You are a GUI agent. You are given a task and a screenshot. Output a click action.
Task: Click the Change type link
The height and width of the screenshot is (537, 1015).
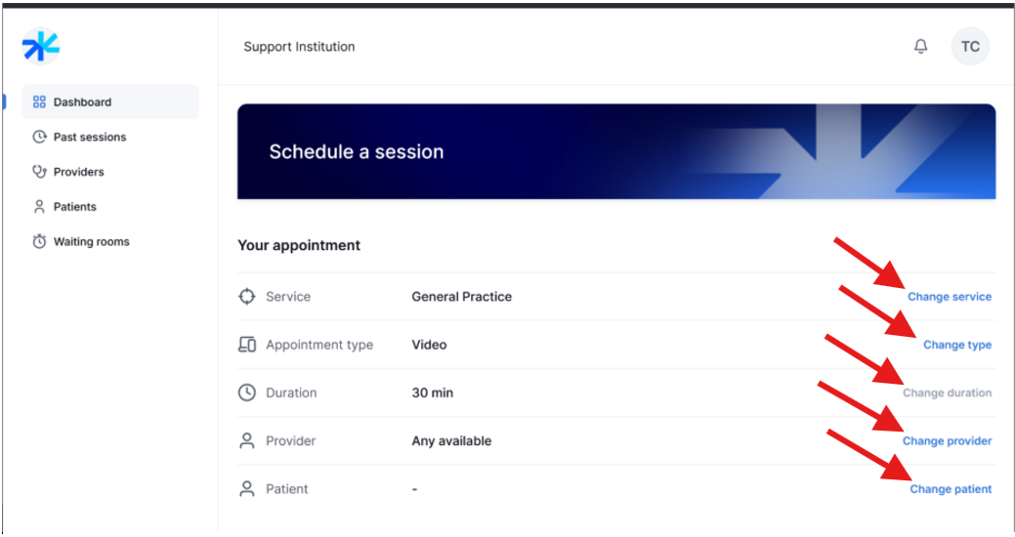pyautogui.click(x=957, y=345)
